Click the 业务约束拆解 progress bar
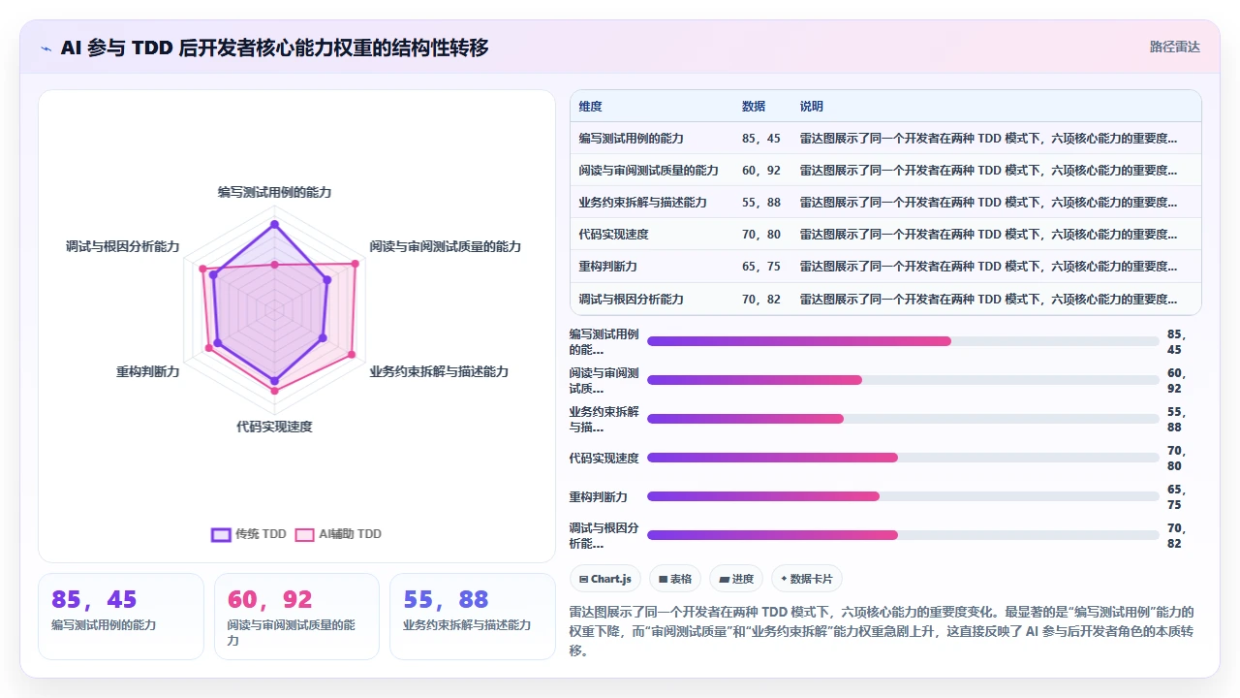 coord(903,419)
